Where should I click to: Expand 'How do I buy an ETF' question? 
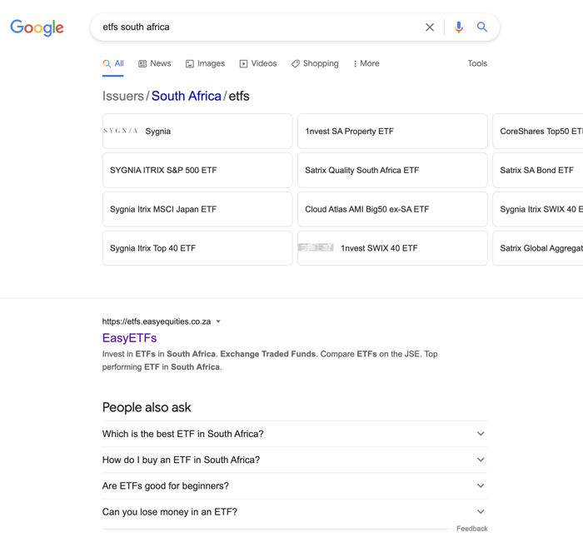[295, 460]
